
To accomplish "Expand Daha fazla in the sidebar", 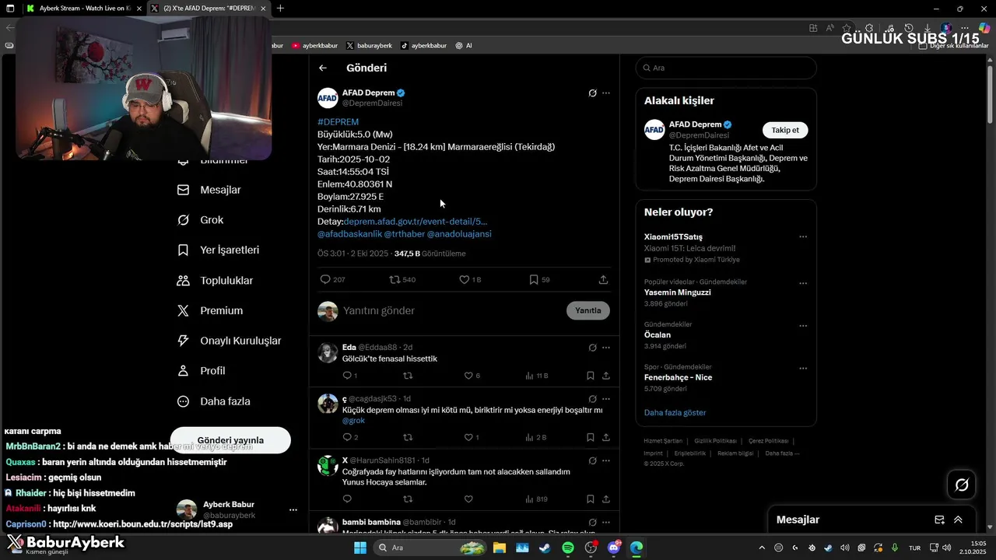I will click(x=213, y=401).
